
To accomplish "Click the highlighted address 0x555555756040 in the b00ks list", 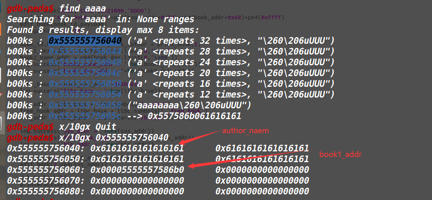I will 85,41.
